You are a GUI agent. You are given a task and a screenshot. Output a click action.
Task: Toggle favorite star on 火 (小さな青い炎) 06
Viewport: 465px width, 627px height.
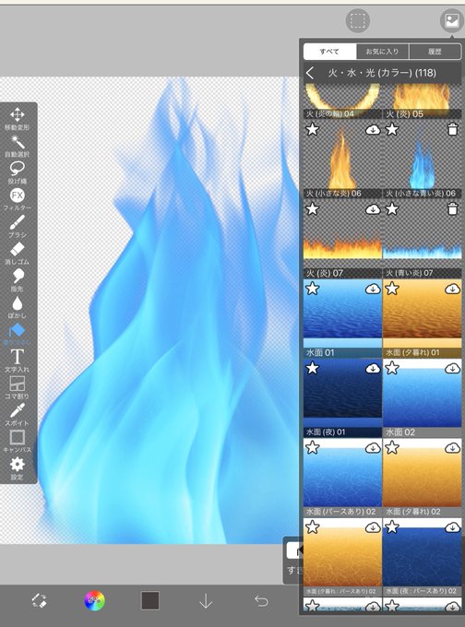click(392, 129)
